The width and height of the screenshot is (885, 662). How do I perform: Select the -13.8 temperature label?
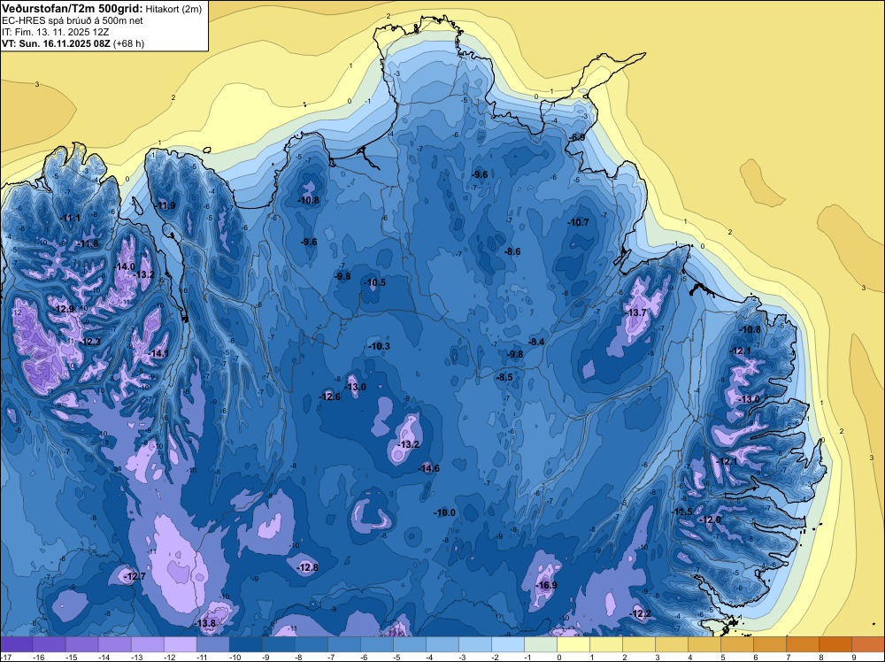point(205,623)
